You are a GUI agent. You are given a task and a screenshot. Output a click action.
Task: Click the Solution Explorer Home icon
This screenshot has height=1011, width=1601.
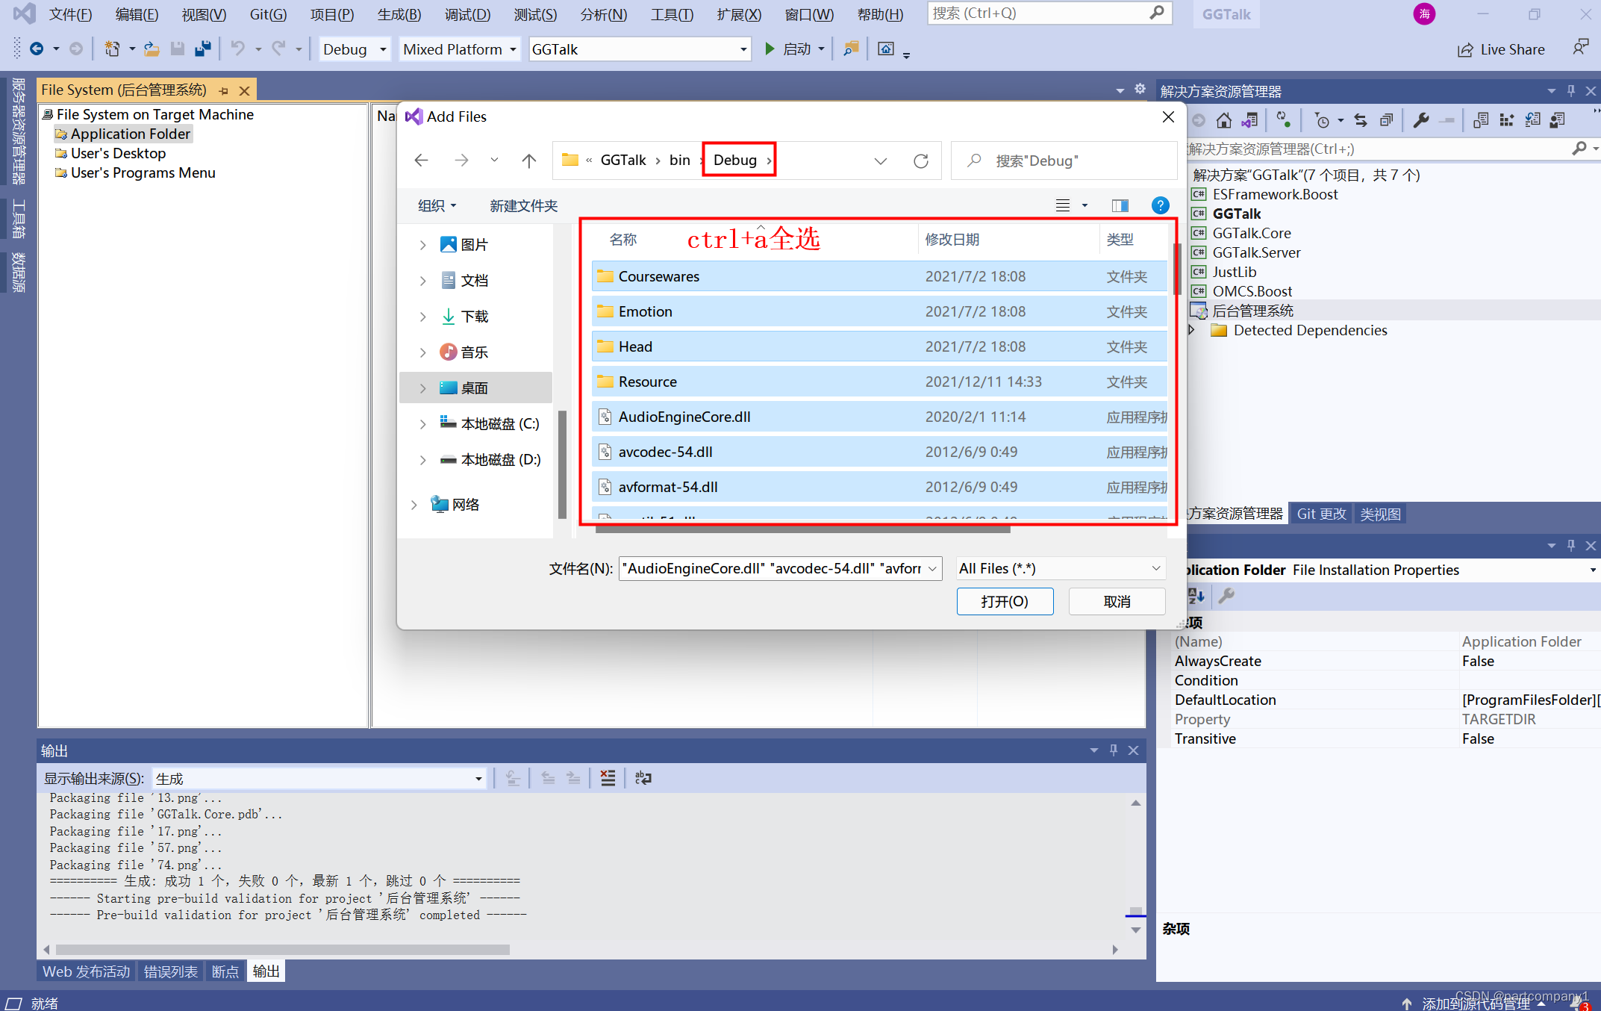click(1224, 120)
